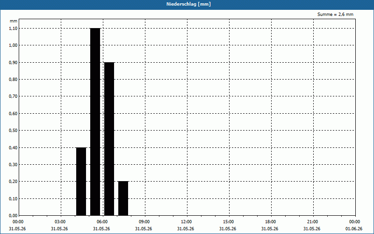The height and width of the screenshot is (234, 374).
Task: Click the 0,50 y-axis value
Action: [13, 131]
